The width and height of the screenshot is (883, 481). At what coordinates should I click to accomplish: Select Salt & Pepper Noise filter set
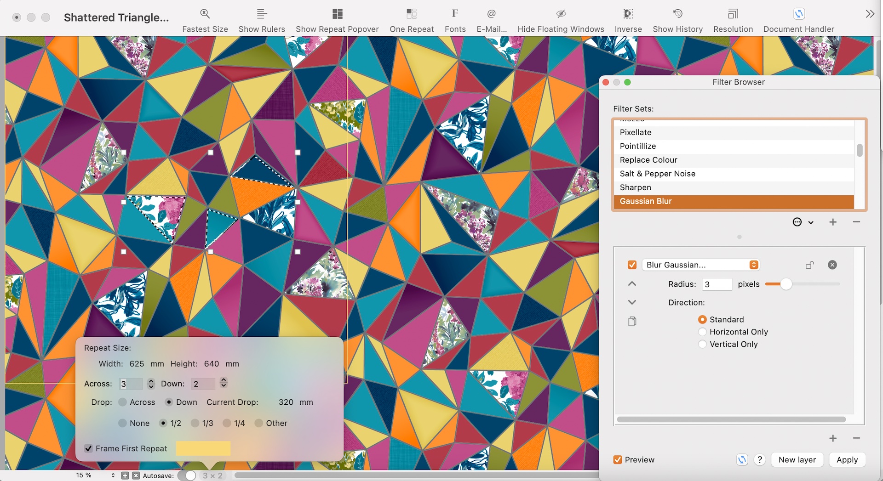[734, 174]
